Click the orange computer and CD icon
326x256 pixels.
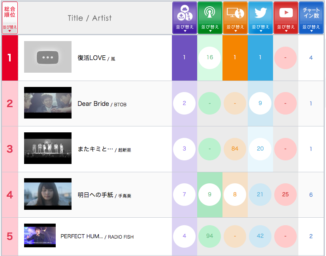[235, 13]
